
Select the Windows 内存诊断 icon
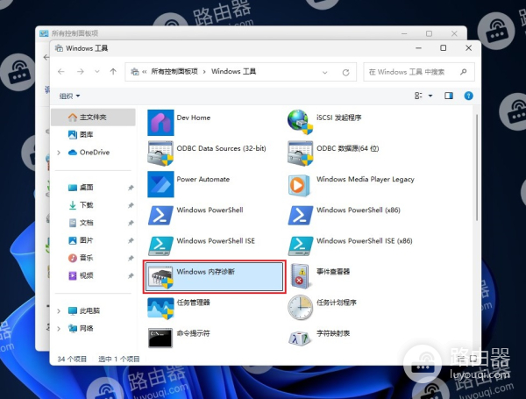click(x=160, y=277)
